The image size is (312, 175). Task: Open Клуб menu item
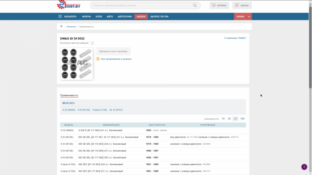pos(98,17)
